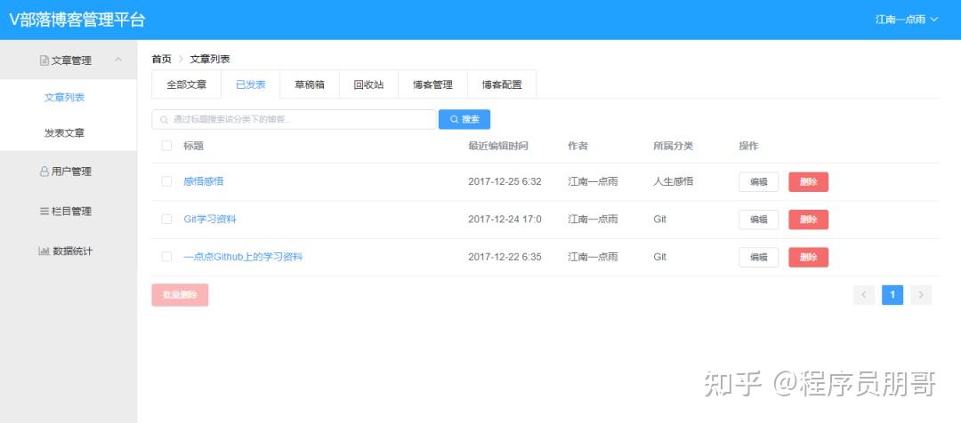The image size is (961, 423).
Task: Click 首页 in the breadcrumb
Action: coord(162,59)
